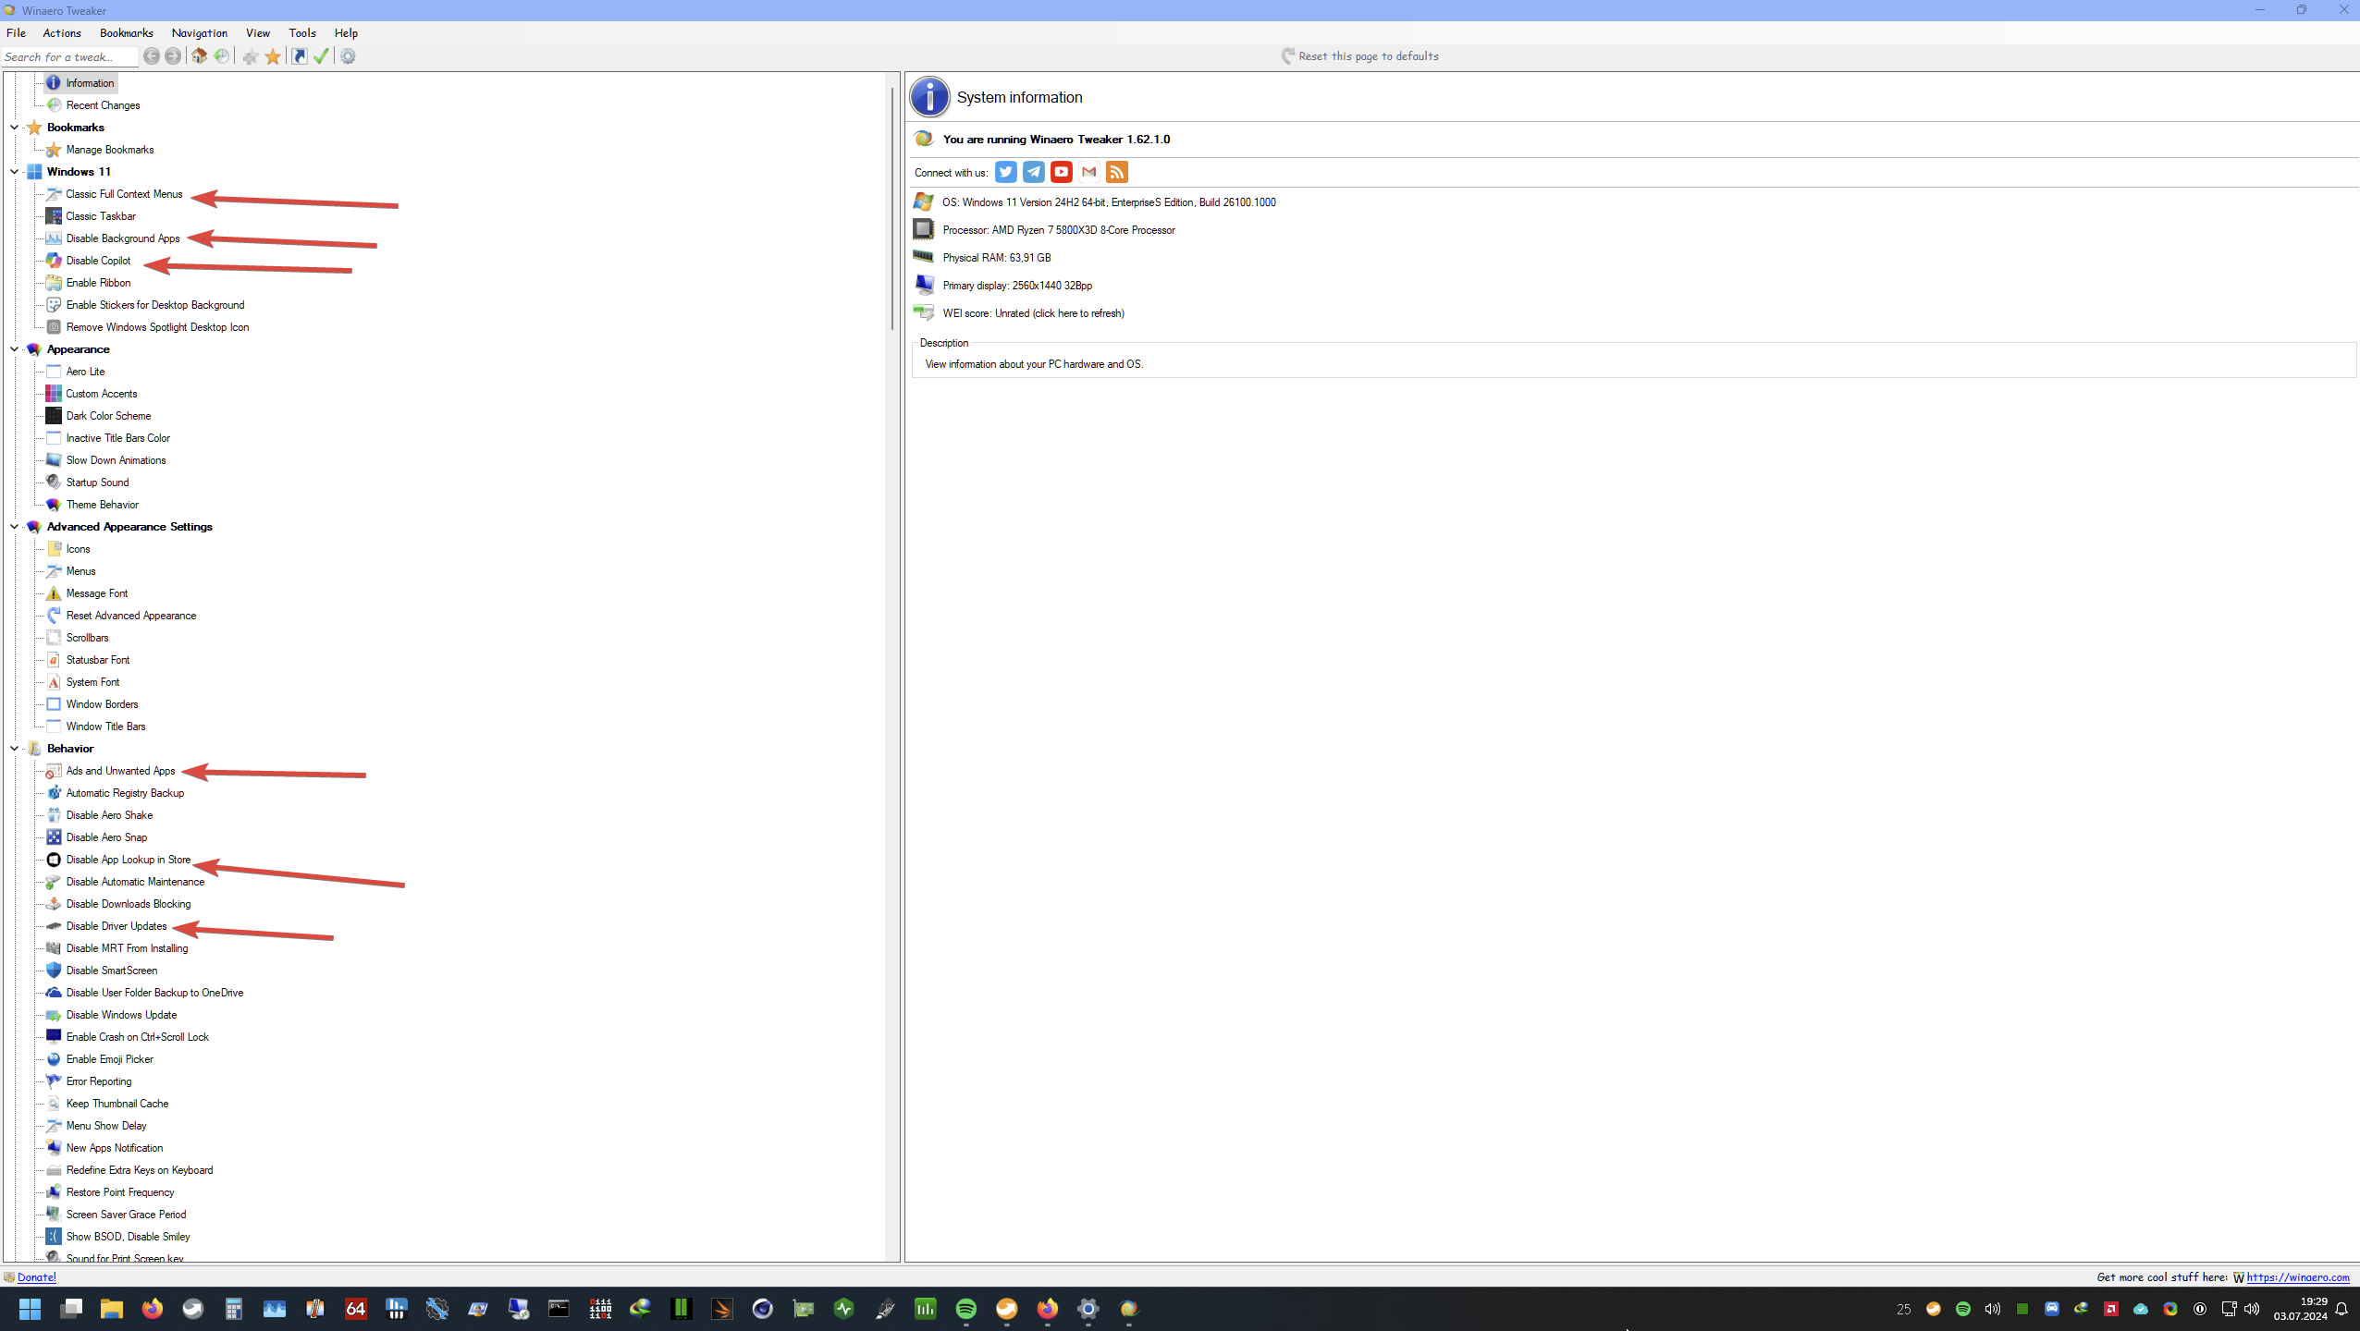The image size is (2360, 1331).
Task: Collapse the Windows 11 tree group
Action: tap(14, 172)
